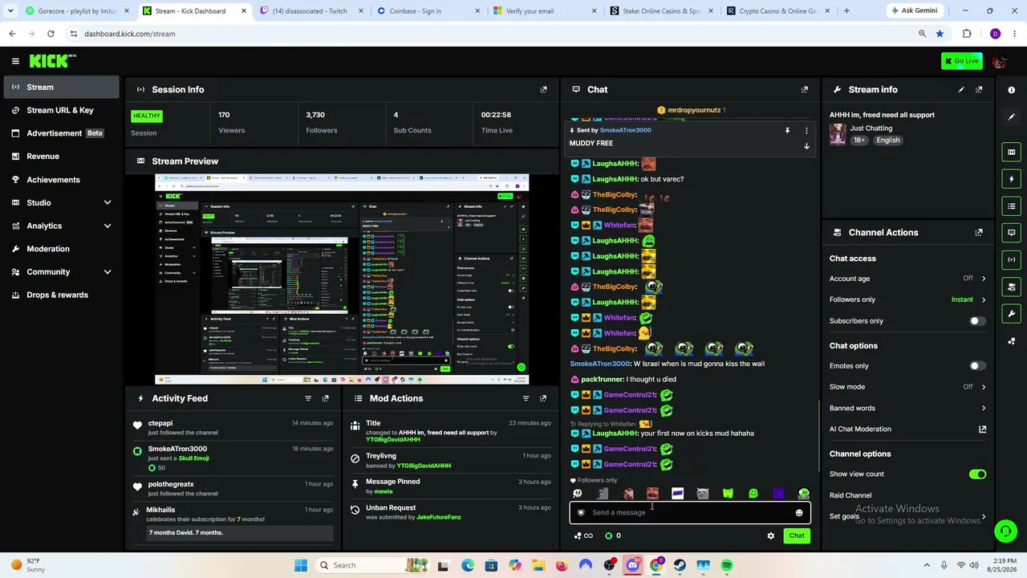1027x578 pixels.
Task: Send message with the Chat button
Action: (x=797, y=536)
